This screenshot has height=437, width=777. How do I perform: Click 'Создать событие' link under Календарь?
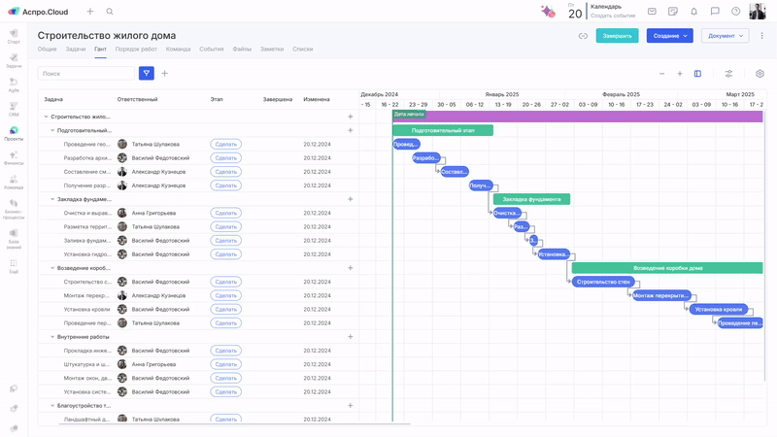pyautogui.click(x=612, y=16)
